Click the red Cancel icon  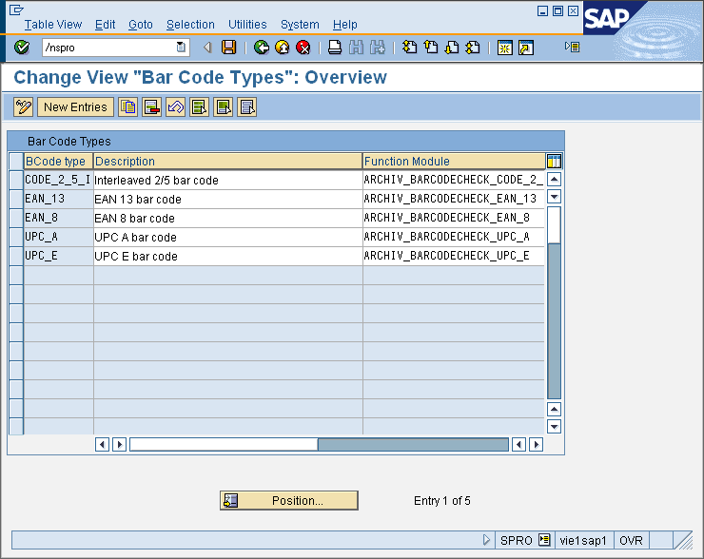coord(303,48)
